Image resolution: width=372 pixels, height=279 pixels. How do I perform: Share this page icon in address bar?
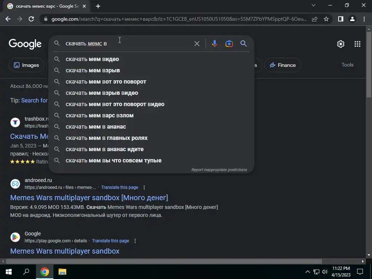315,19
